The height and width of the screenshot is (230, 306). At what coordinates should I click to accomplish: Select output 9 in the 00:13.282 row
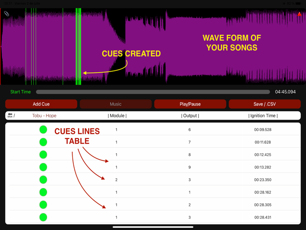189,167
